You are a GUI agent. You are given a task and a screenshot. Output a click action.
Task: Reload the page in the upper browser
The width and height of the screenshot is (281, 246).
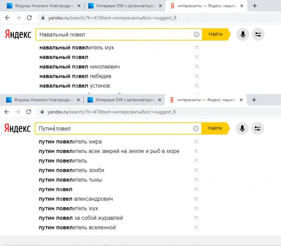[29, 18]
